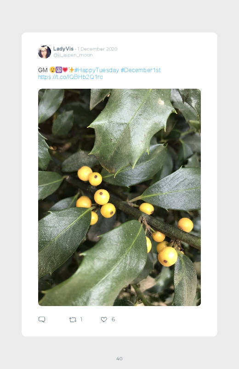
Task: Click the LadyVis display name
Action: (63, 49)
